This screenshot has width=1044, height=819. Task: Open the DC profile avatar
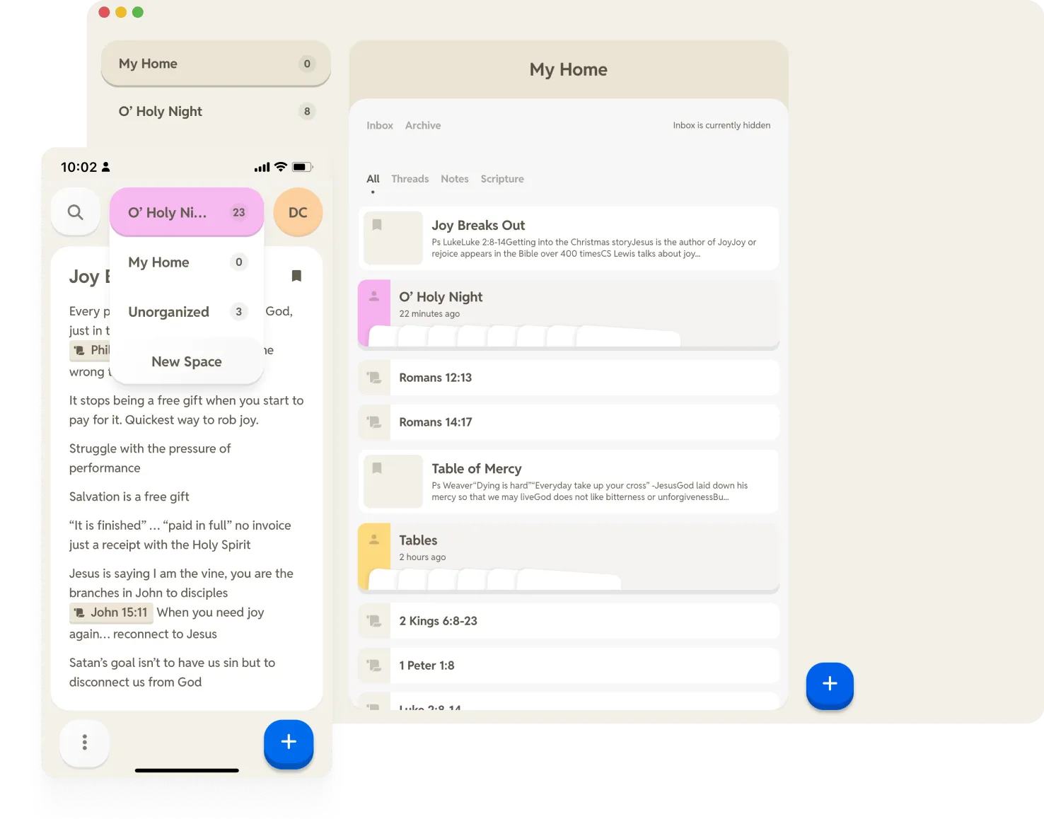[x=298, y=211]
